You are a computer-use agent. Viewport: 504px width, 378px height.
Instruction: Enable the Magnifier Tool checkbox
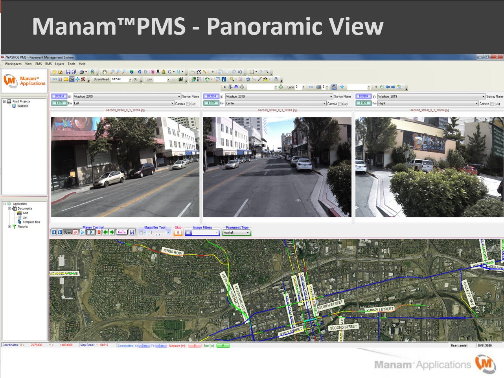point(141,232)
